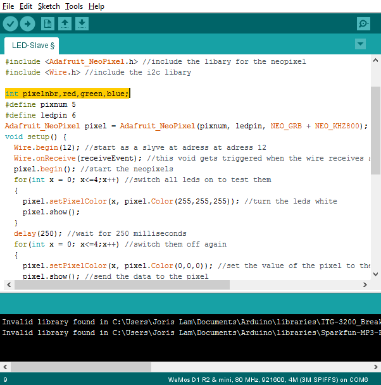Screen dimensions: 381x385
Task: Click second 'Invalid library found' console line (Sparkfun-MP3)
Action: tap(190, 333)
